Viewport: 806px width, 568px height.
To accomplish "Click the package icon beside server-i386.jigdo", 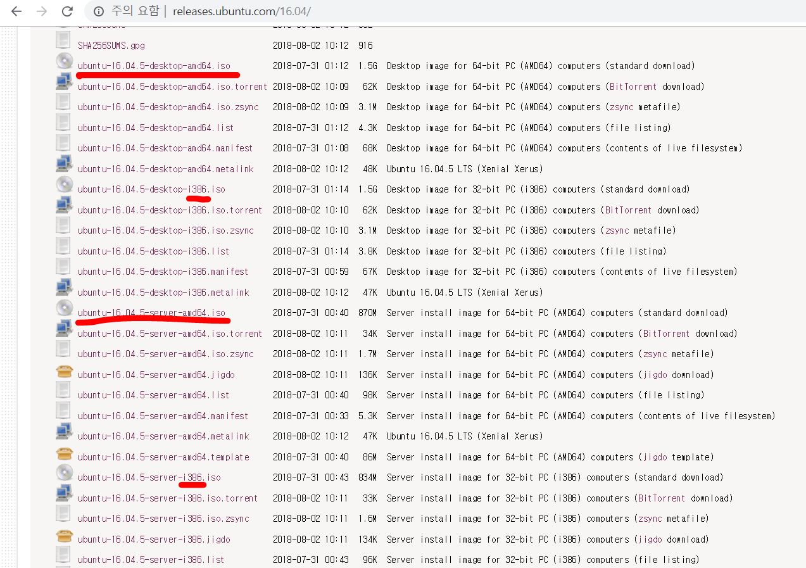I will 65,536.
